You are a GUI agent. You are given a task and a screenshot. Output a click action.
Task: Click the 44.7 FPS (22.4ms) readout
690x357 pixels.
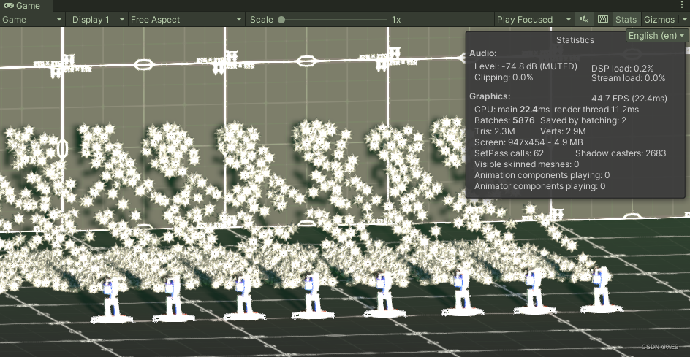630,98
